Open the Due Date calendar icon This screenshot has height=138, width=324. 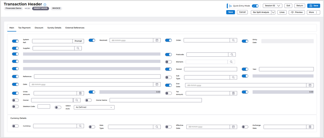pos(310,85)
